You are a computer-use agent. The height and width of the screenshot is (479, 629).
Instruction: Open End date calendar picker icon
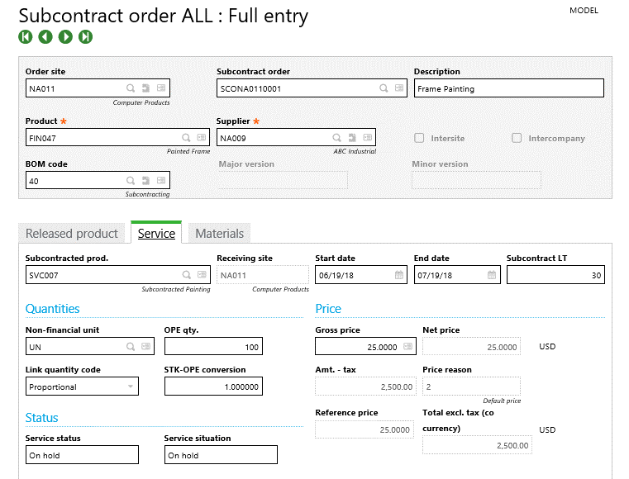pyautogui.click(x=491, y=275)
